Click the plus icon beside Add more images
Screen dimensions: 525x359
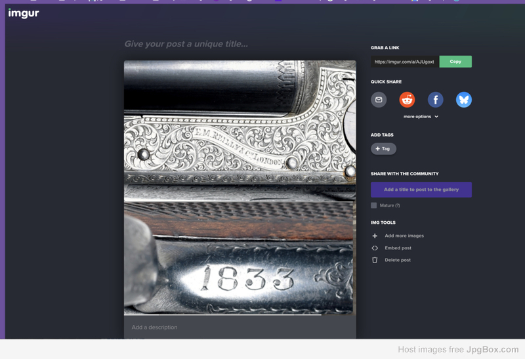click(x=375, y=236)
